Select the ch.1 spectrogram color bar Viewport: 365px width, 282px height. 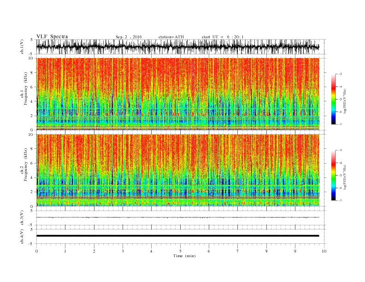click(333, 99)
